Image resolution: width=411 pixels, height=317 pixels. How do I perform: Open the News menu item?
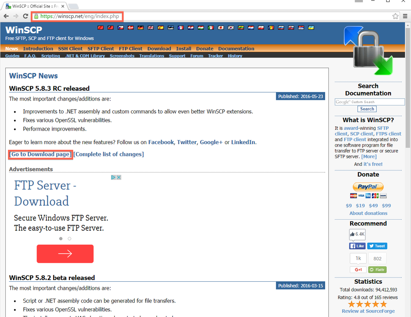tap(12, 49)
